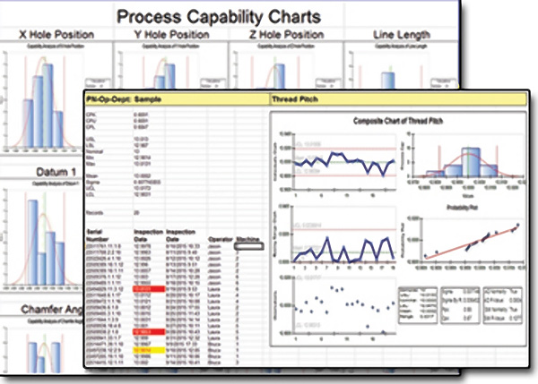Viewport: 538px width, 384px height.
Task: Open the Datum 1 capability histogram
Action: [42, 236]
